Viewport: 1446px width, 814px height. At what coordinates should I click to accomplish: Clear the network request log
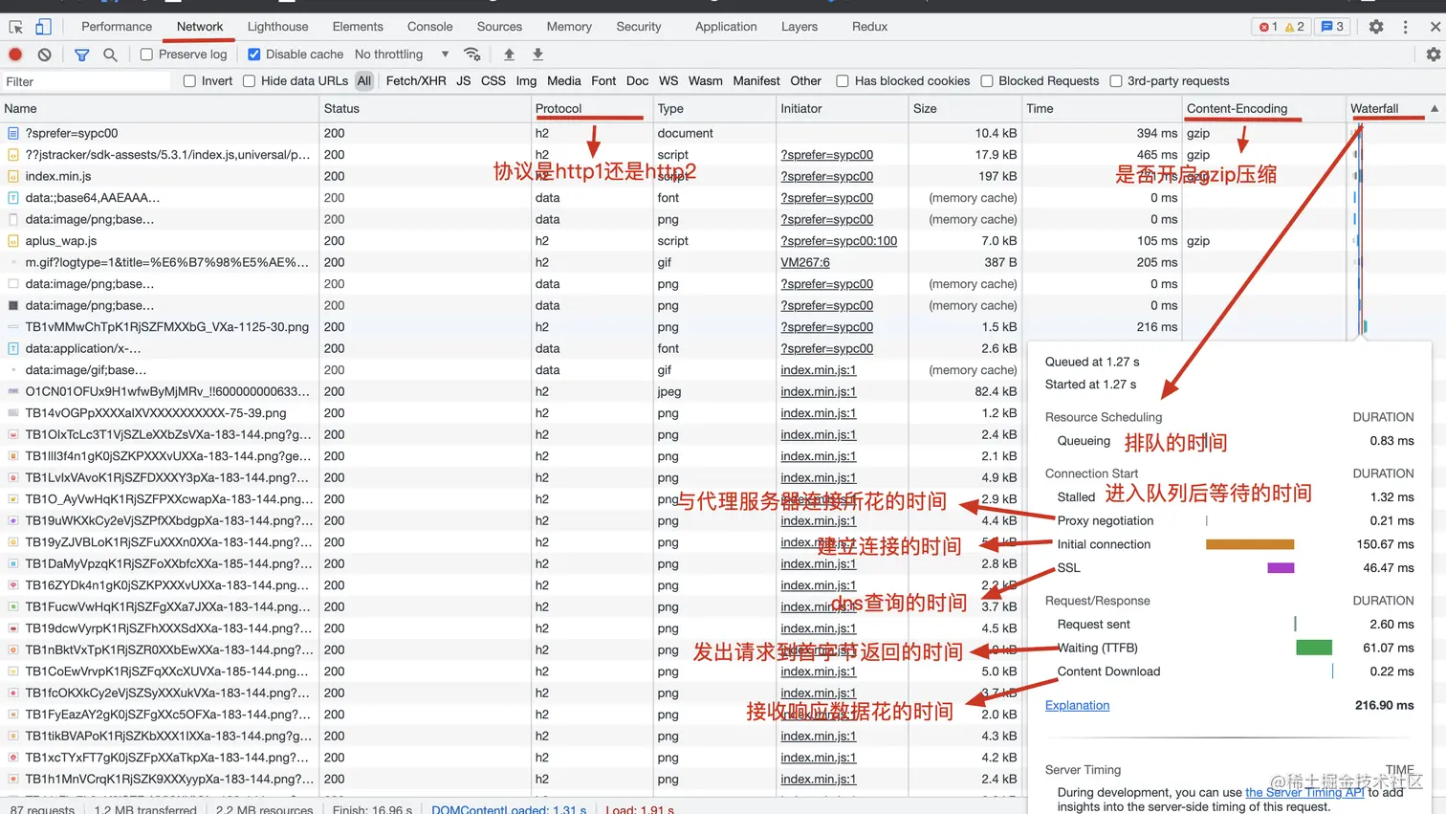[43, 55]
